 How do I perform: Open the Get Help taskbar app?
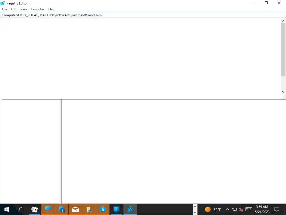pyautogui.click(x=62, y=209)
